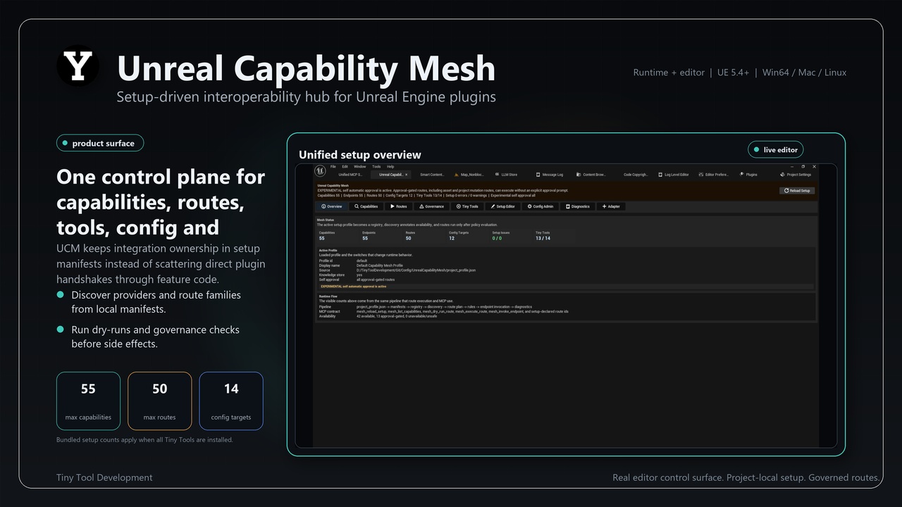The width and height of the screenshot is (902, 507).
Task: Switch to the Diagnostics tab
Action: [577, 206]
